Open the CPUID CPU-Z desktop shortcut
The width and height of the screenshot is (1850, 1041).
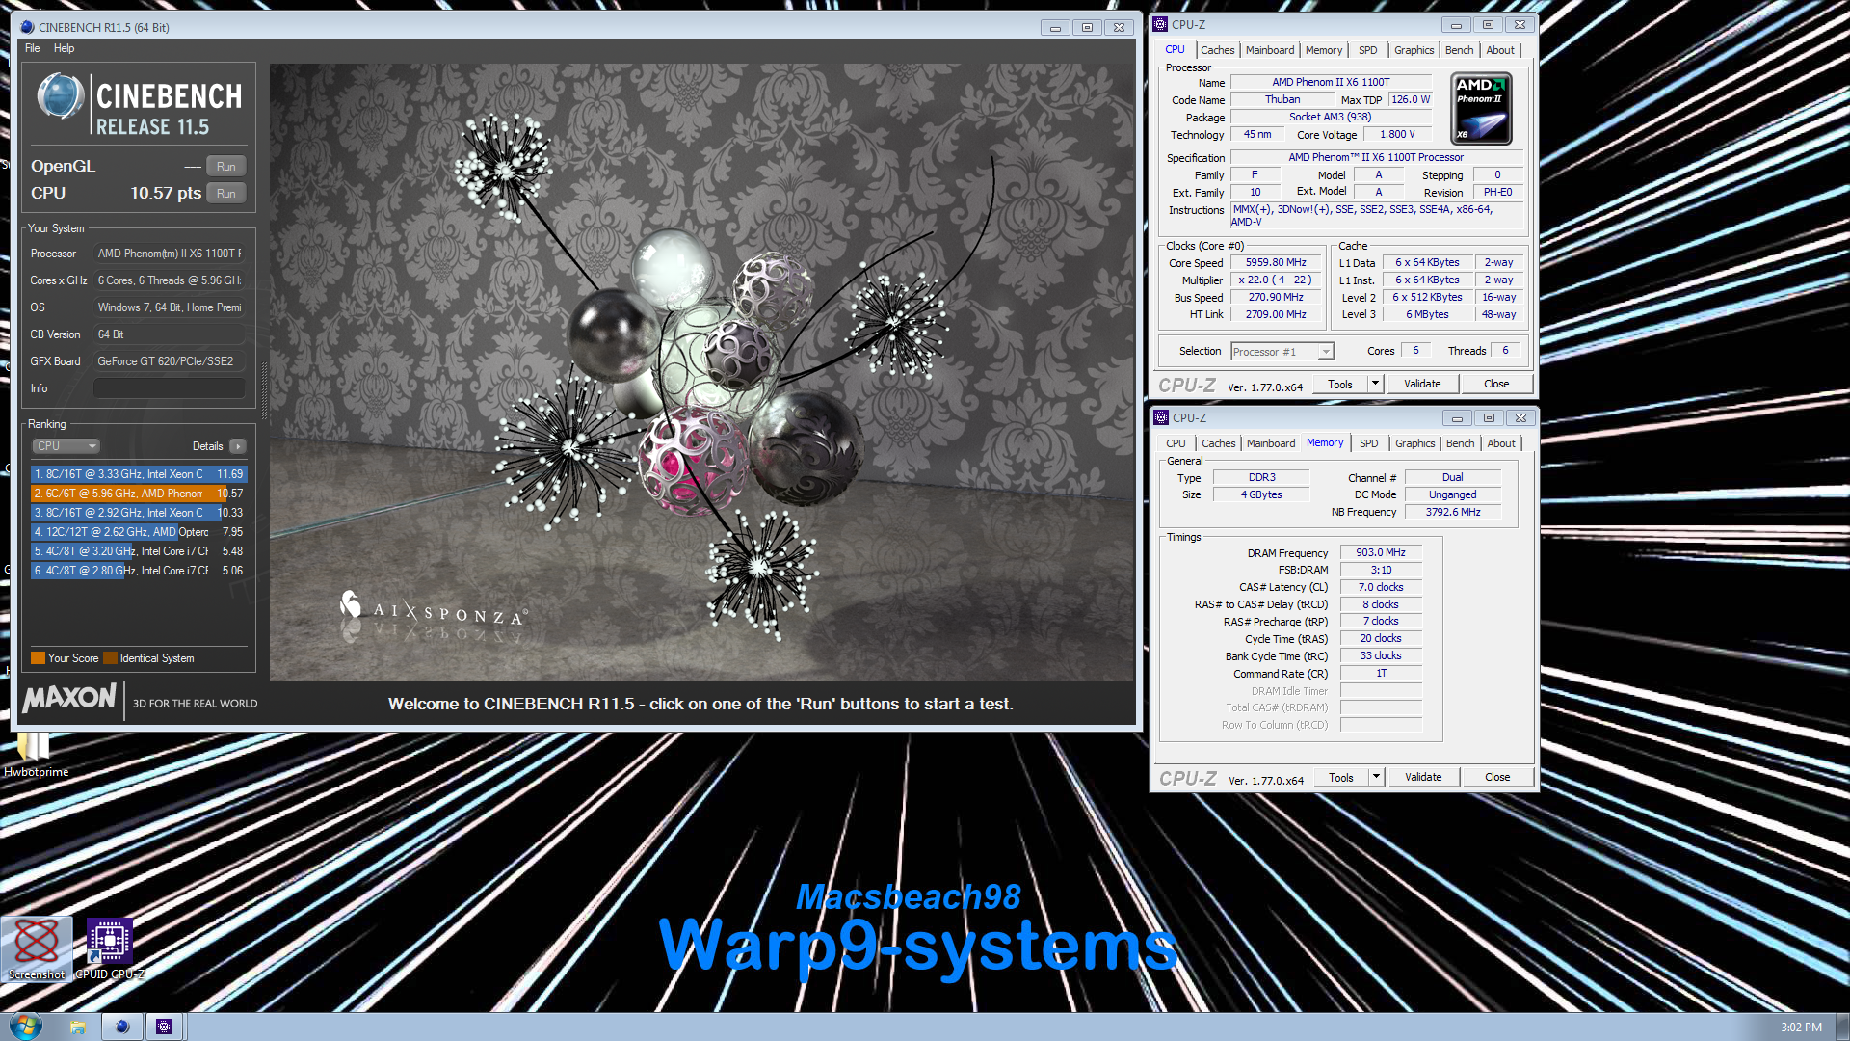click(110, 948)
